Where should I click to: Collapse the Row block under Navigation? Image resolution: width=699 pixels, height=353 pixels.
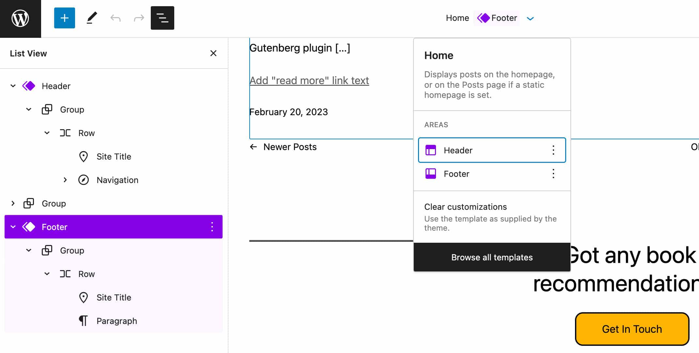[47, 133]
